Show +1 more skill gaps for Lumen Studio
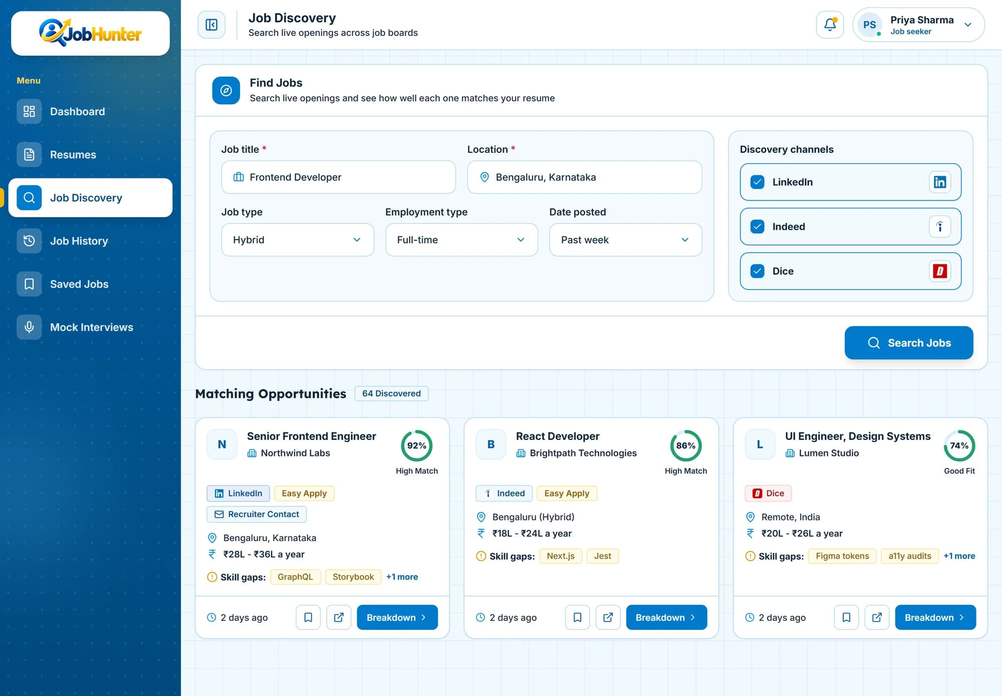 point(959,556)
